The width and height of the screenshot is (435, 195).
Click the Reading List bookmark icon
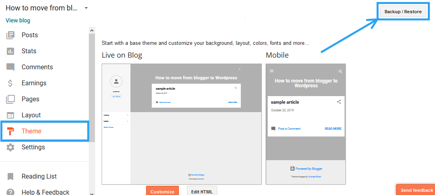pyautogui.click(x=10, y=177)
